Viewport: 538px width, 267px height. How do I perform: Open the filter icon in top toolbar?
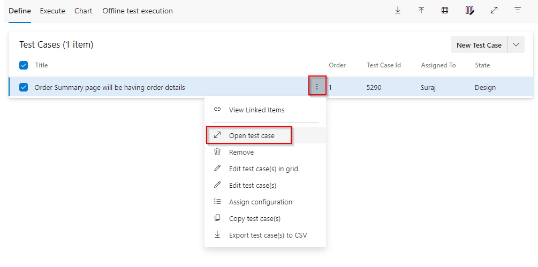pyautogui.click(x=518, y=10)
